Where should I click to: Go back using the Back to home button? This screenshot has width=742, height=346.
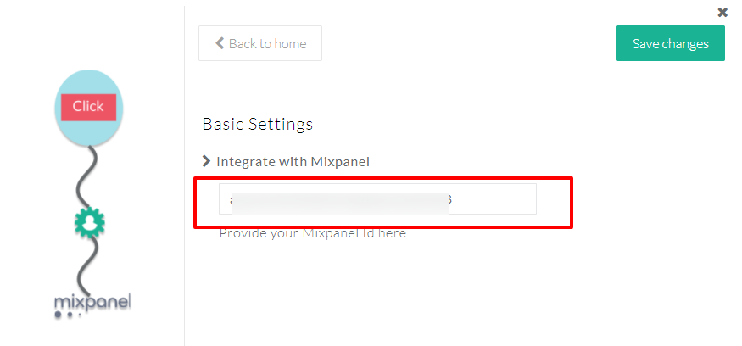260,43
